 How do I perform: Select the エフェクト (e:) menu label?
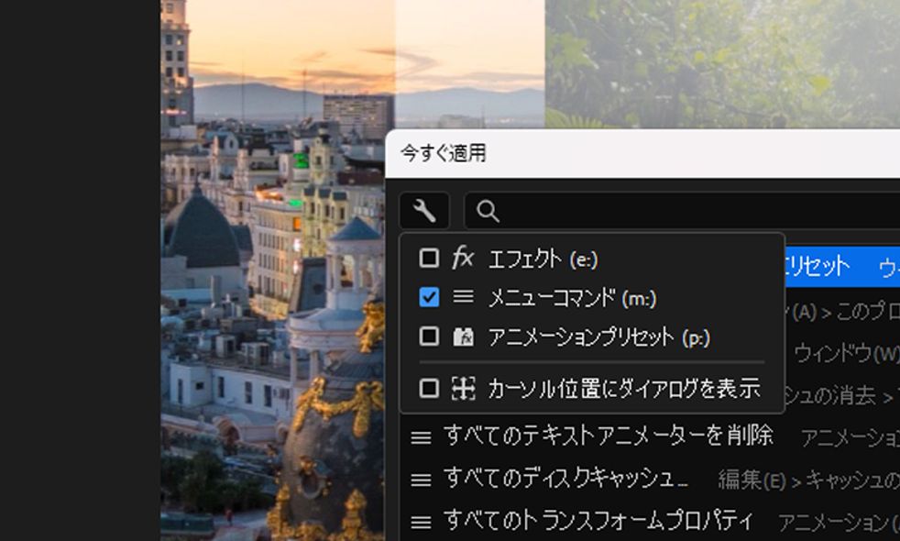click(543, 259)
